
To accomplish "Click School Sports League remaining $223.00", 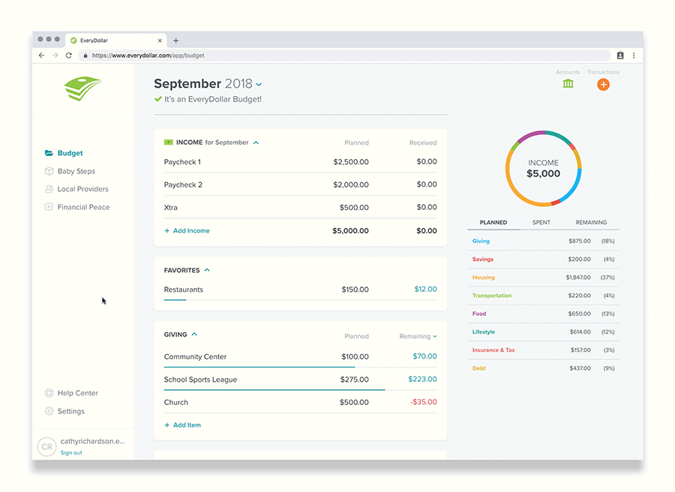I will [422, 379].
